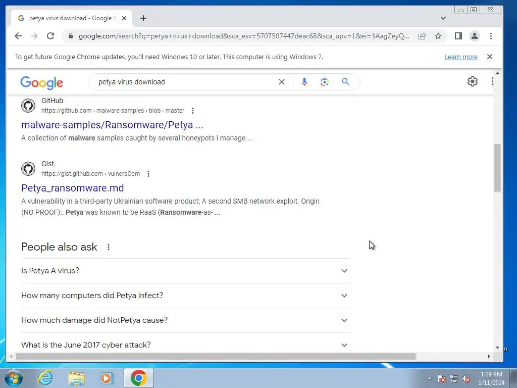The image size is (517, 388).
Task: Open the Chrome three-dot menu
Action: tap(491, 36)
